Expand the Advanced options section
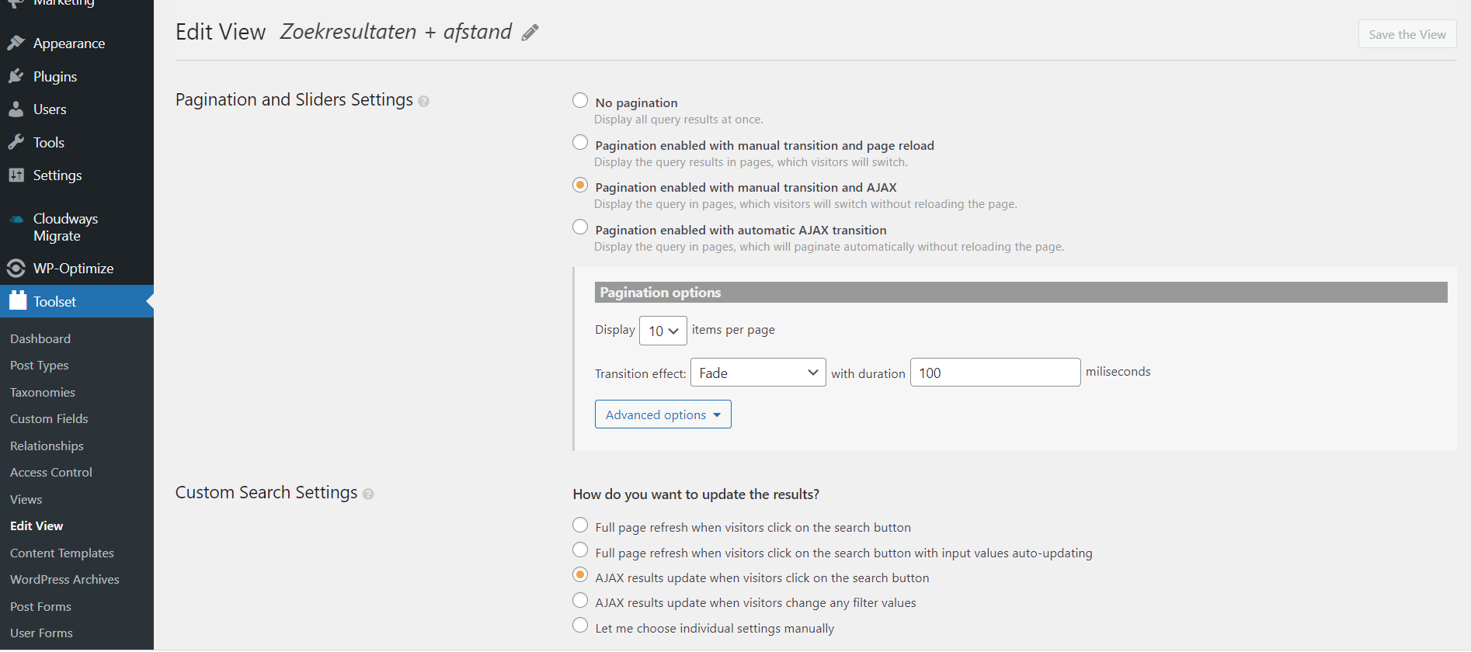 (663, 414)
